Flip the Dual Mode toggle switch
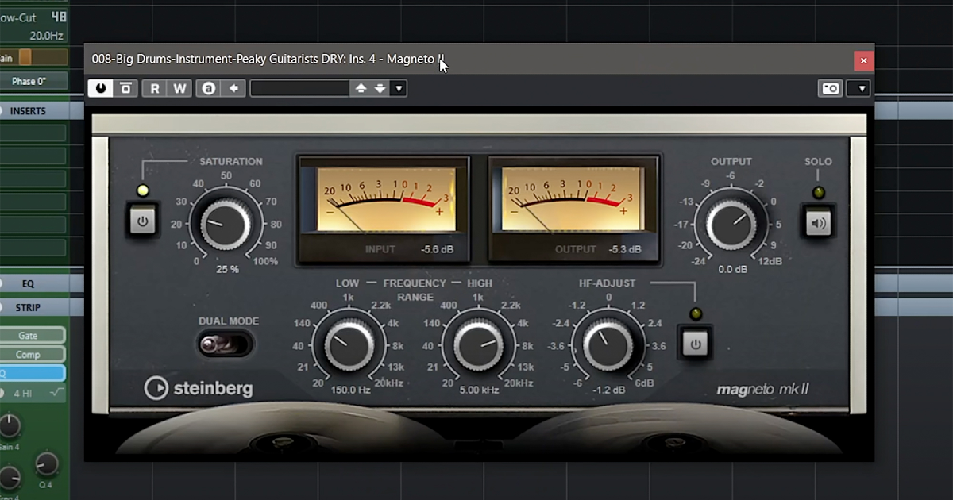 click(x=226, y=344)
